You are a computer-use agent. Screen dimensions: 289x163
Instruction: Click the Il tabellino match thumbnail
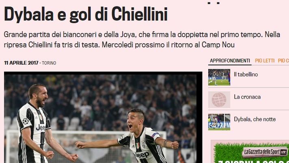pos(219,77)
